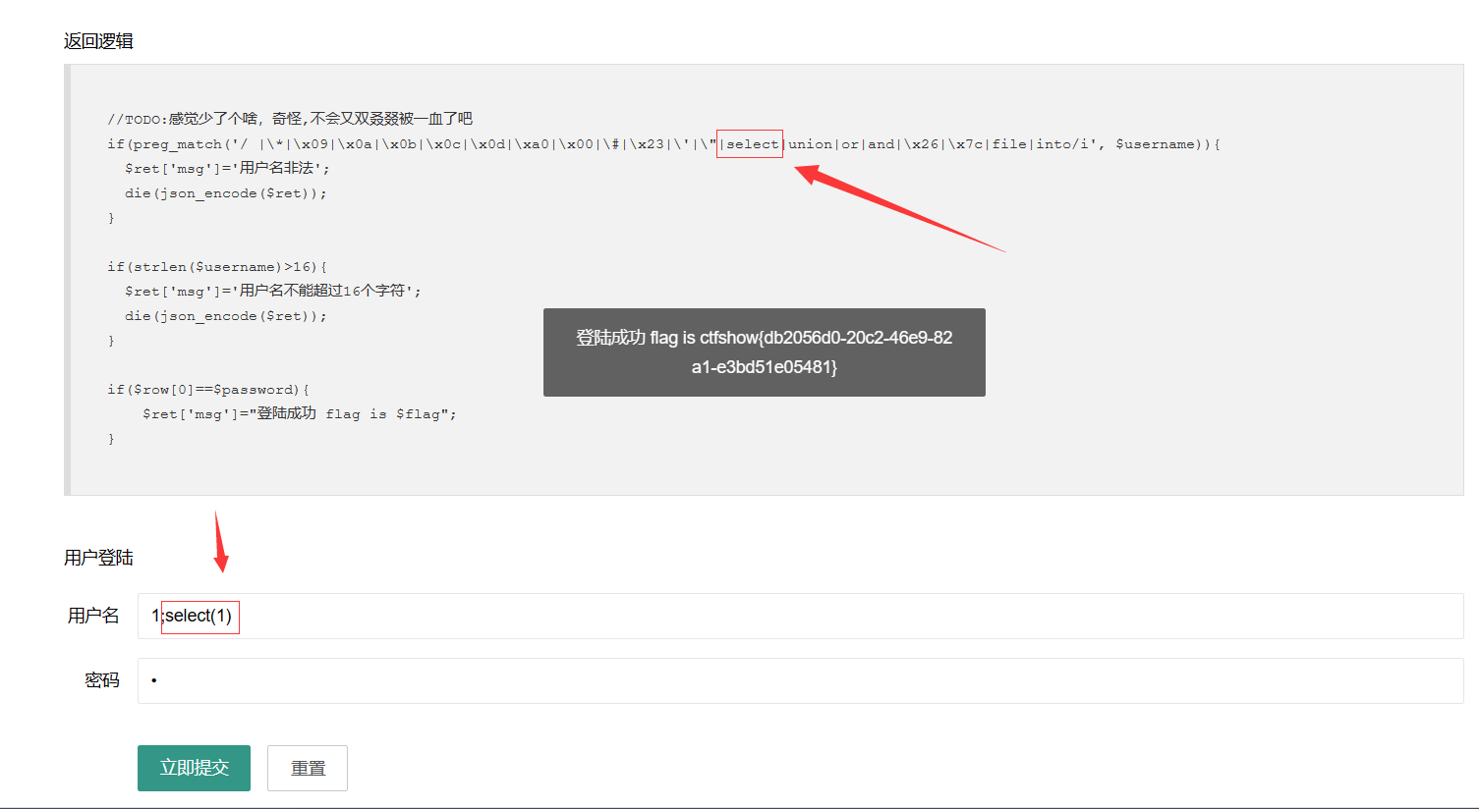
Task: Click the 密码 field label
Action: [x=102, y=680]
